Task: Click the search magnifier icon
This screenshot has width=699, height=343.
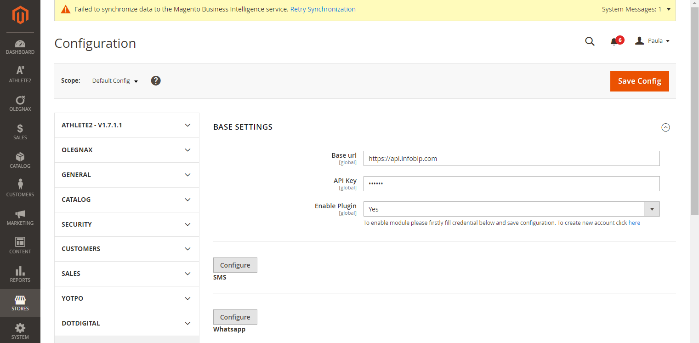Action: point(590,41)
